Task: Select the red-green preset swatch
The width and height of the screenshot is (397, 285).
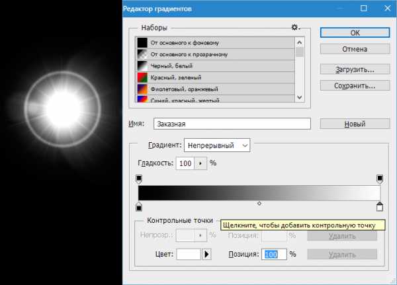Action: (x=142, y=78)
